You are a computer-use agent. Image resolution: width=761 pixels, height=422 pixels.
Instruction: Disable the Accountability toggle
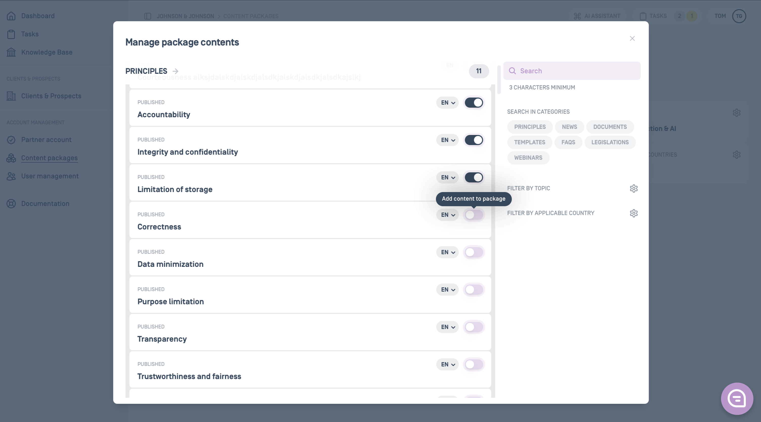[474, 103]
